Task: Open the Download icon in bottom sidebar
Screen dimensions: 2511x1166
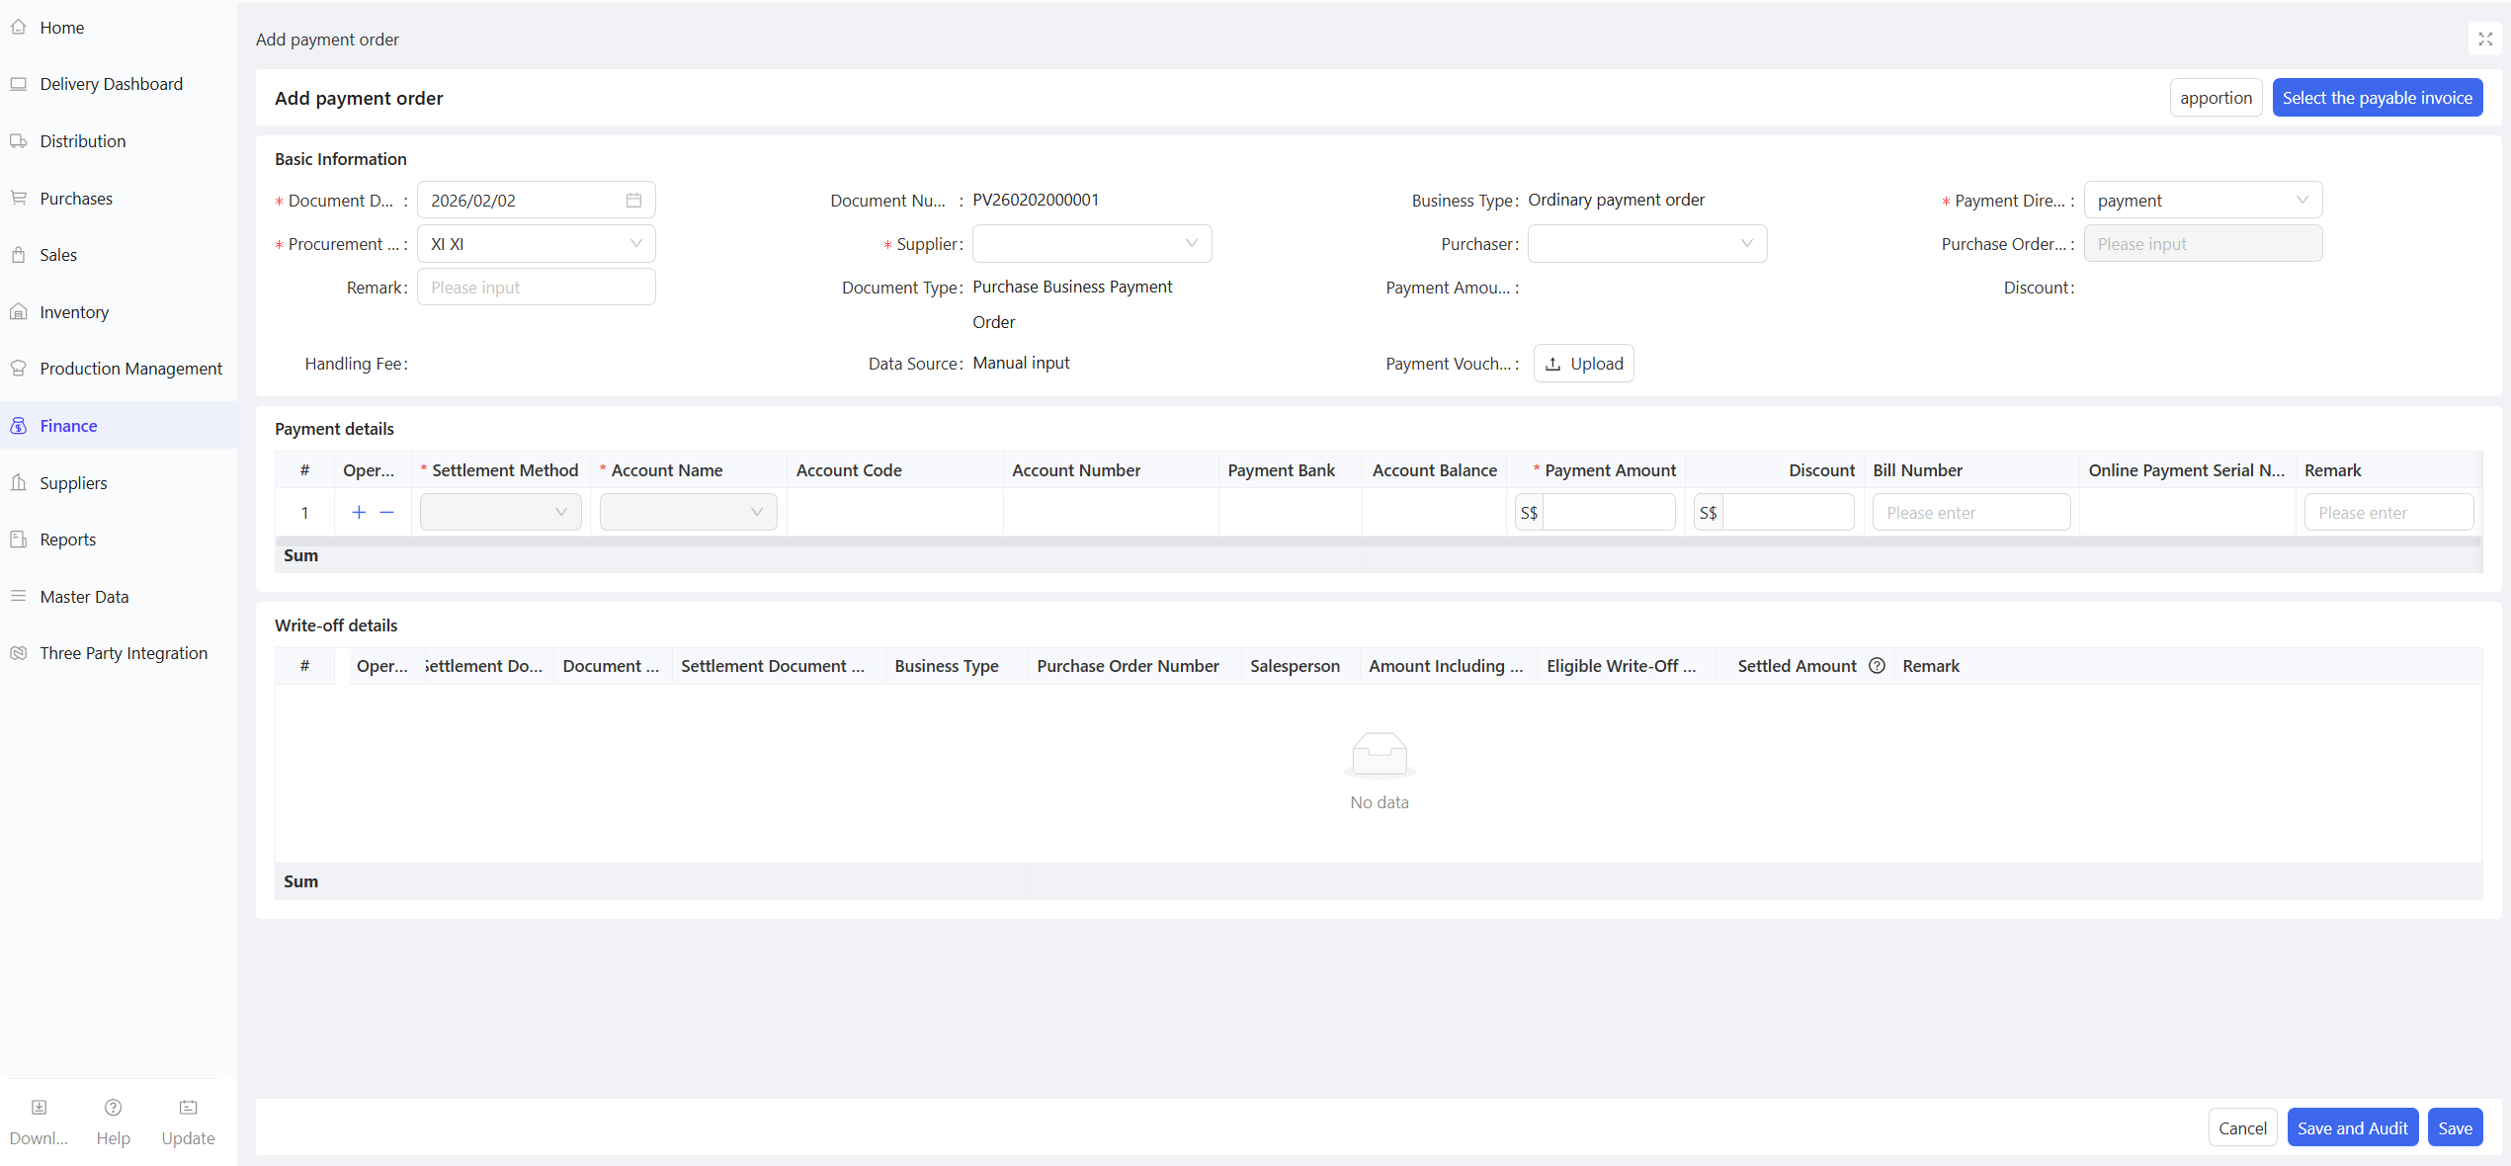Action: click(x=40, y=1108)
